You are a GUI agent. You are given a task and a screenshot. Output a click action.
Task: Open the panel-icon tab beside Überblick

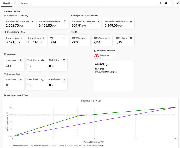click(x=16, y=3)
